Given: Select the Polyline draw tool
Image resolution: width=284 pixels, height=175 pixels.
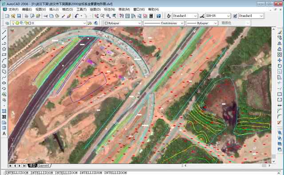Looking at the screenshot, I should click(4, 44).
